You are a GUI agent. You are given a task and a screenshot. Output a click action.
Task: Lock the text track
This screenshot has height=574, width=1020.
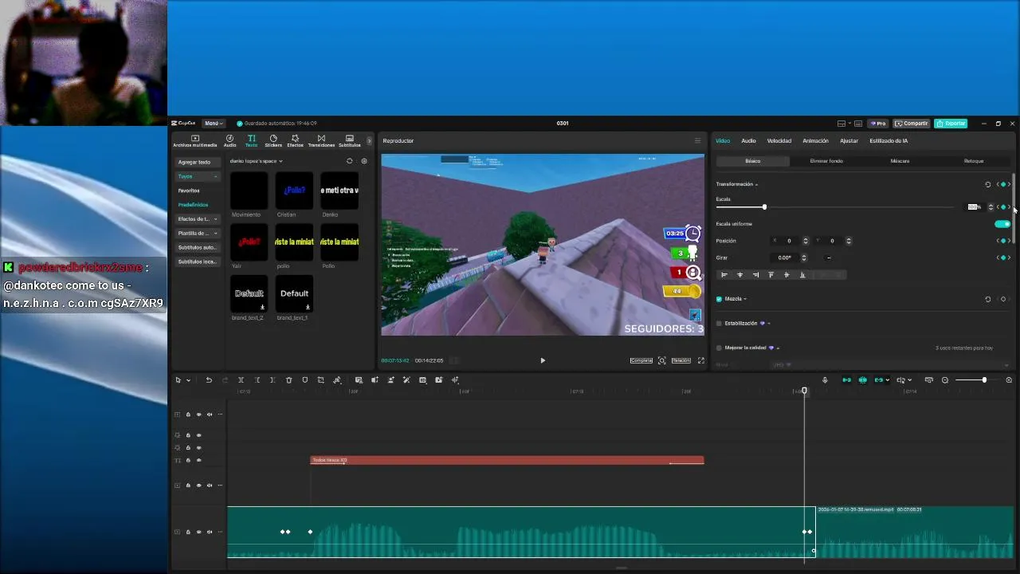click(x=188, y=460)
